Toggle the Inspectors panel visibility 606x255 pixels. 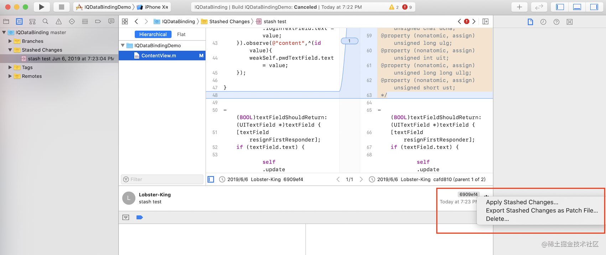(594, 7)
